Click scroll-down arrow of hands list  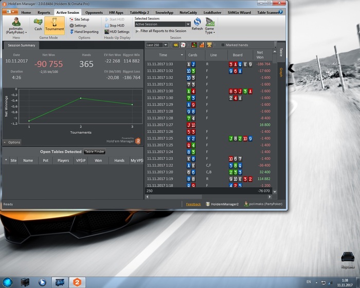[x=275, y=191]
